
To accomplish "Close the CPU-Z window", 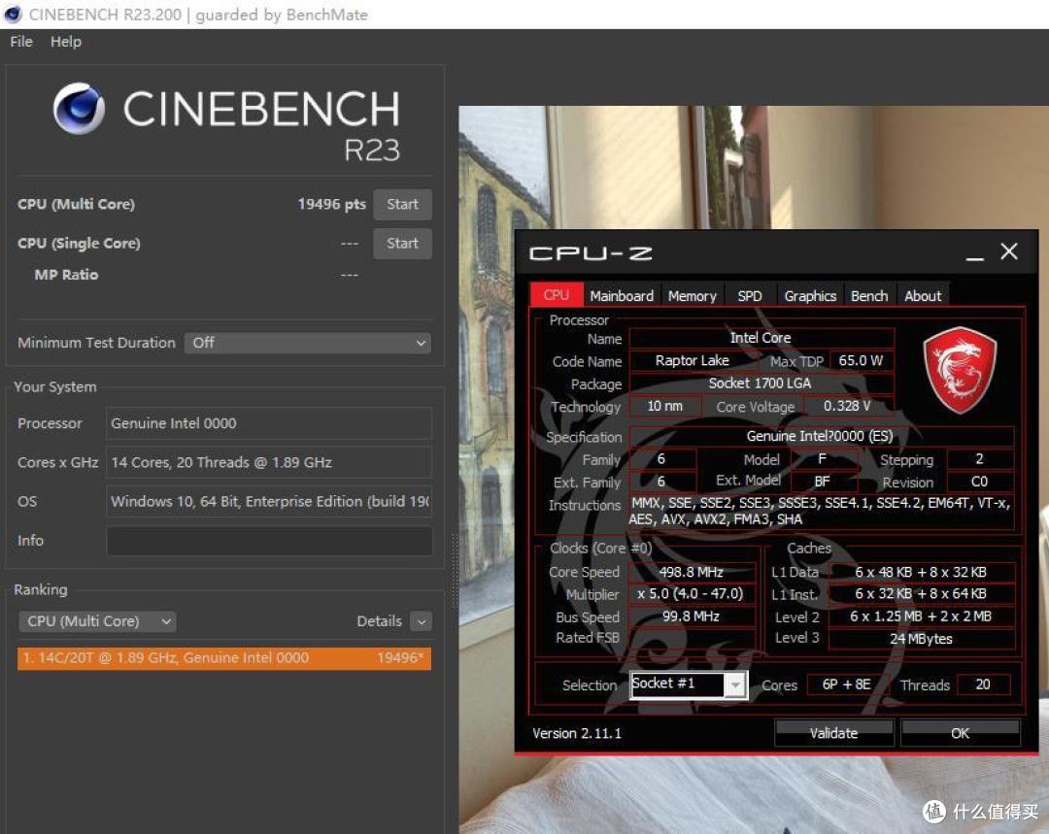I will (1009, 251).
